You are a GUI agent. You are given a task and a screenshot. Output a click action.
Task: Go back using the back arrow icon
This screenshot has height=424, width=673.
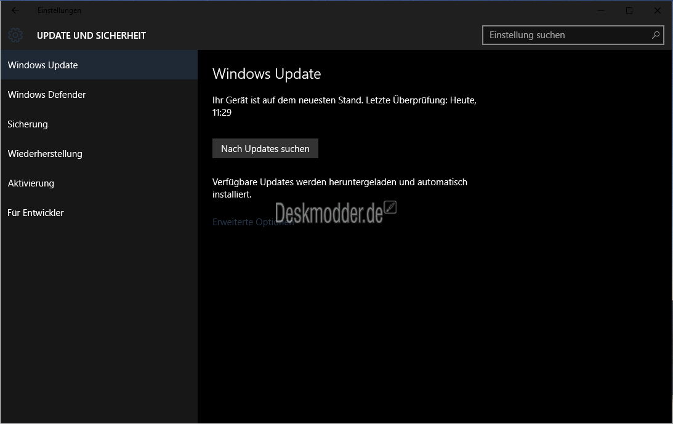tap(15, 10)
